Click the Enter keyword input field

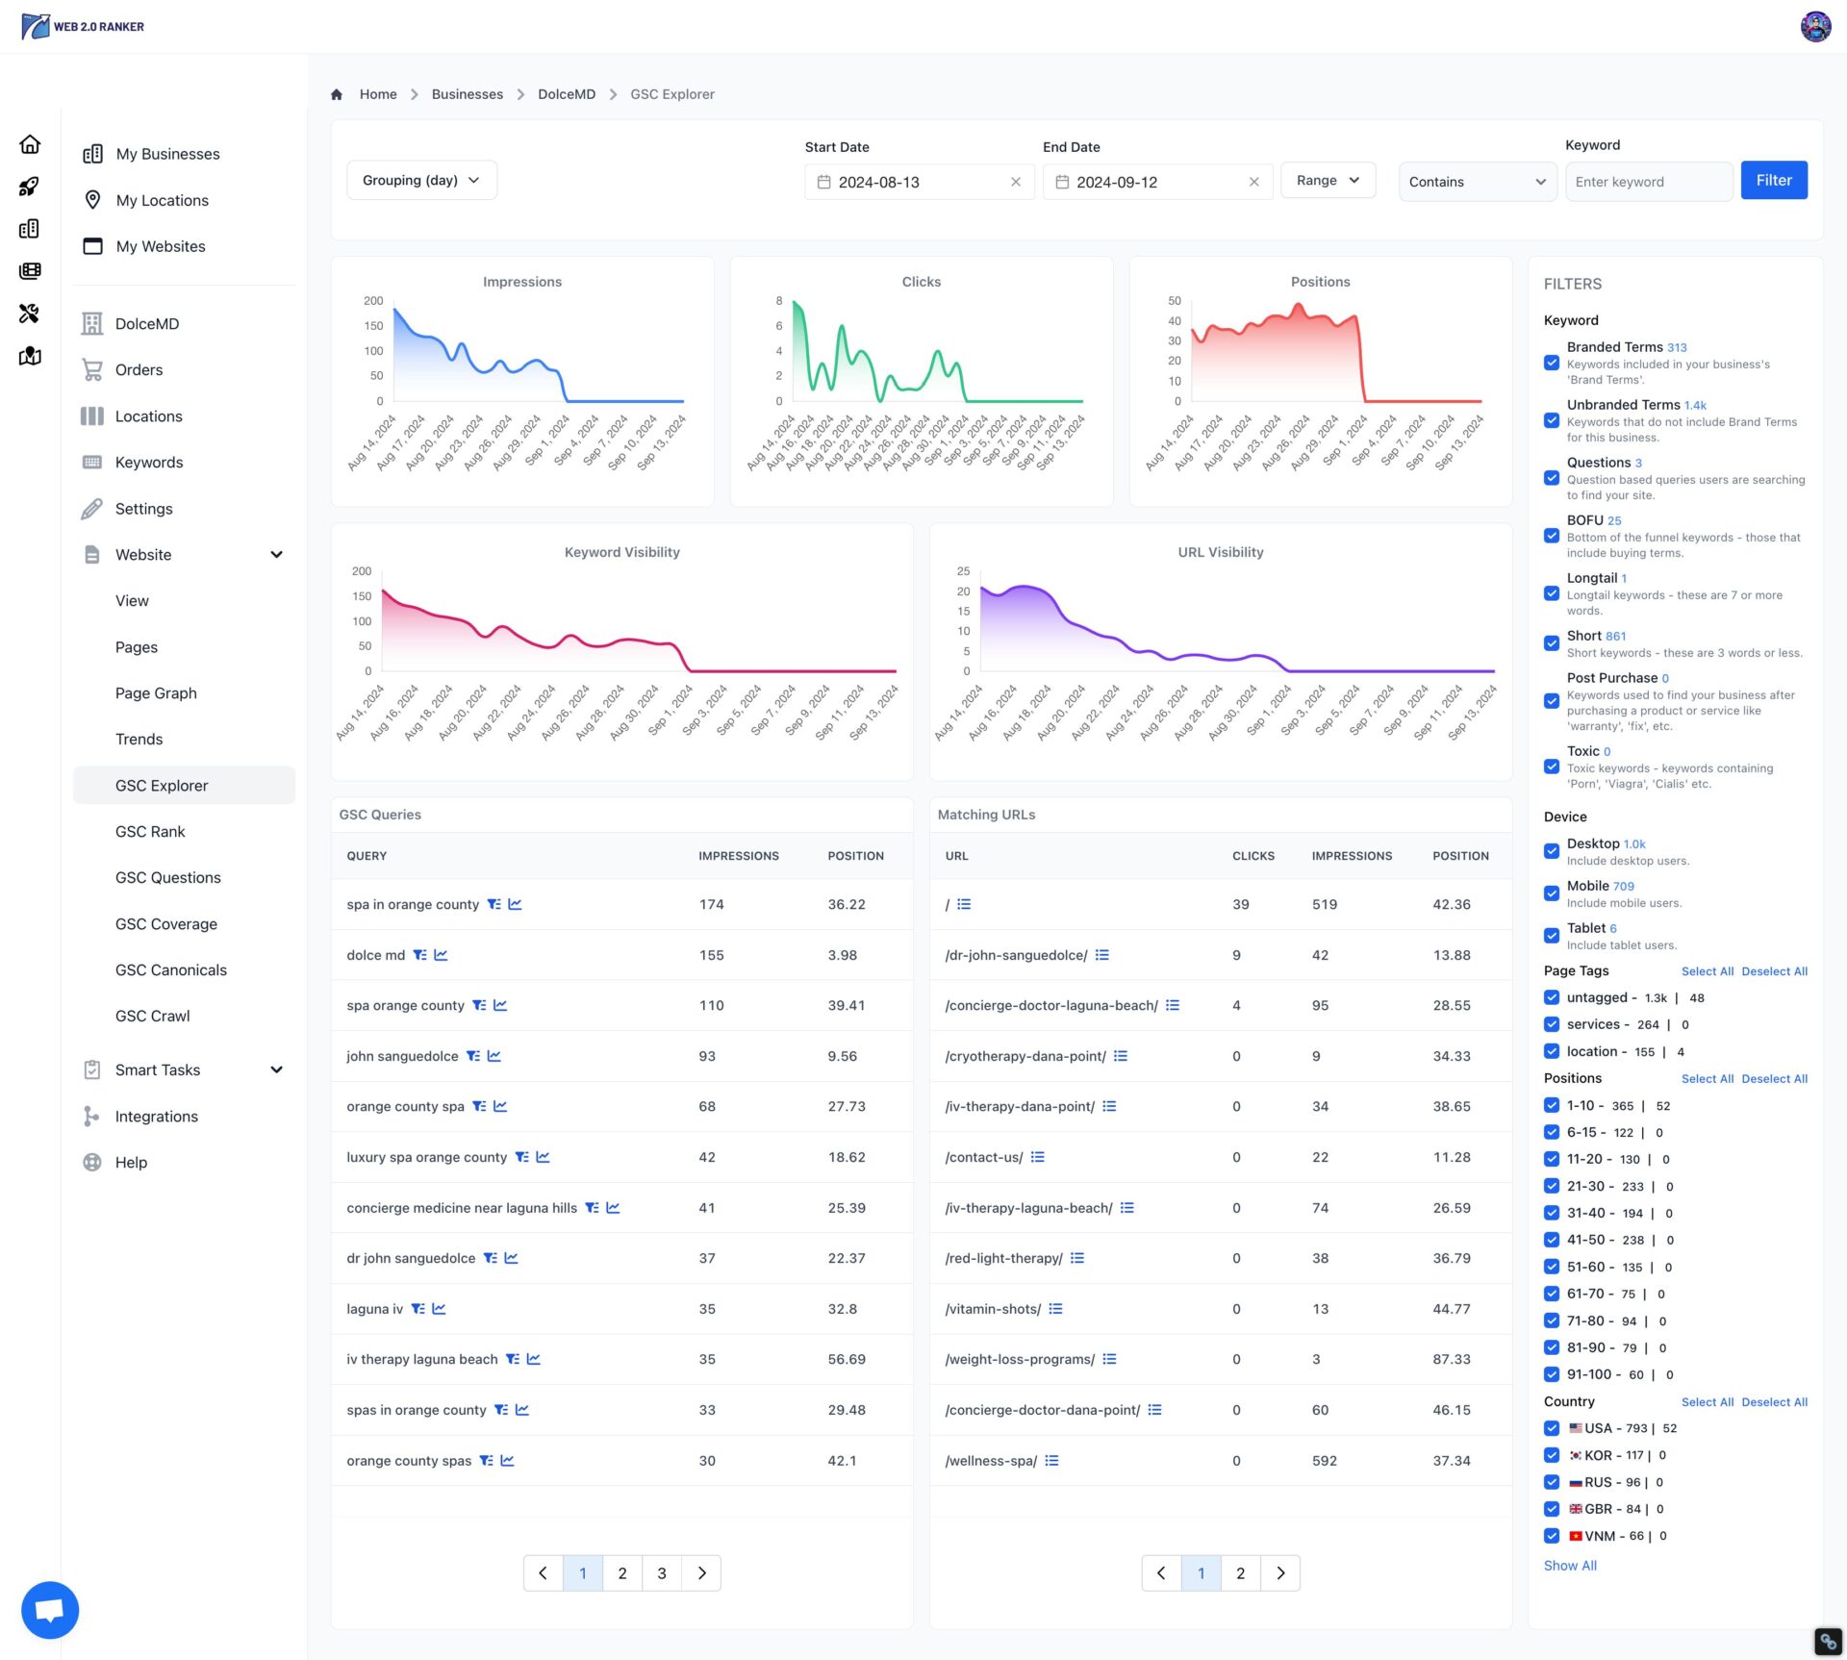[x=1648, y=182]
